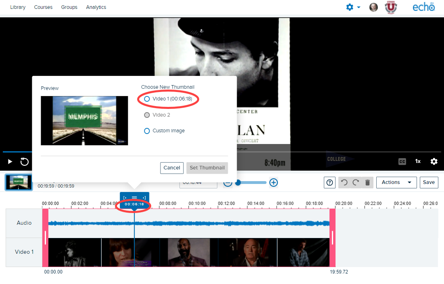444x284 pixels.
Task: Save the video edits
Action: point(429,183)
